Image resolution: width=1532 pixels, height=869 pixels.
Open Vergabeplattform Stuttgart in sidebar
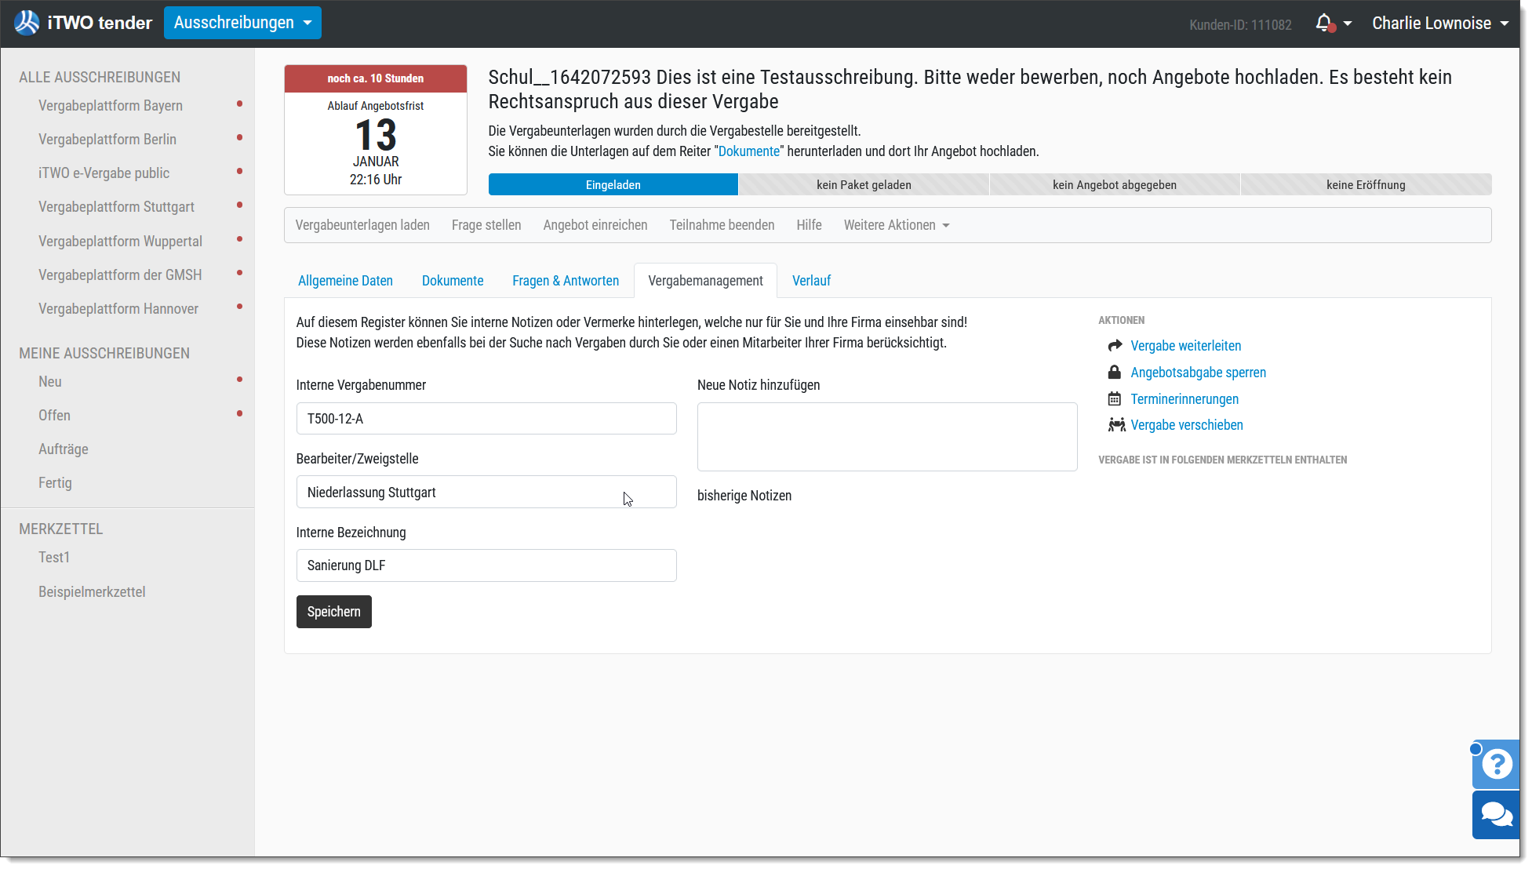[116, 207]
